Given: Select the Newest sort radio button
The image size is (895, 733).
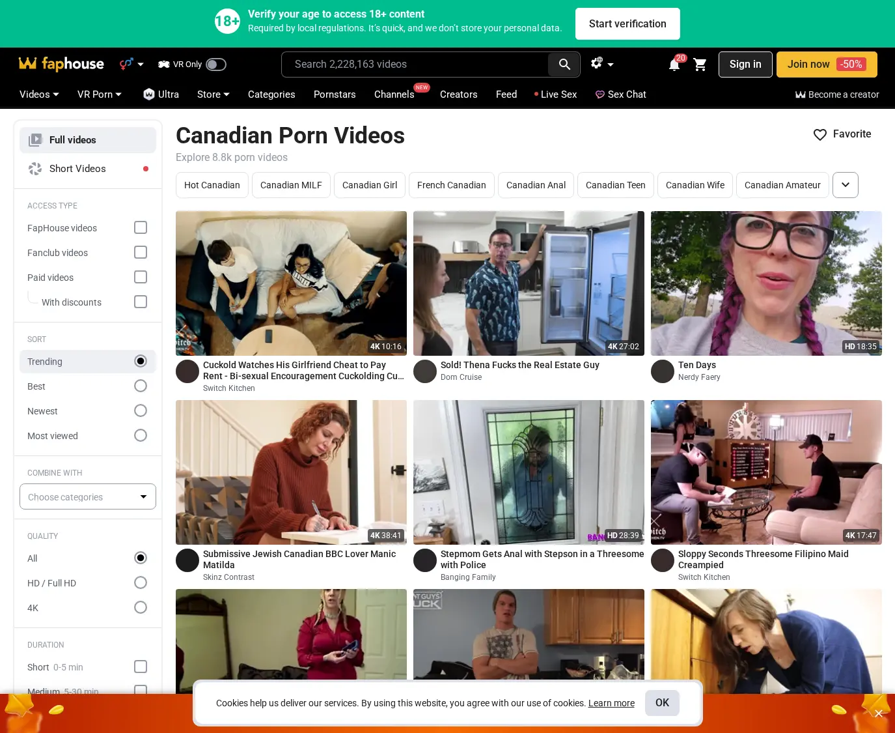Looking at the screenshot, I should coord(141,410).
